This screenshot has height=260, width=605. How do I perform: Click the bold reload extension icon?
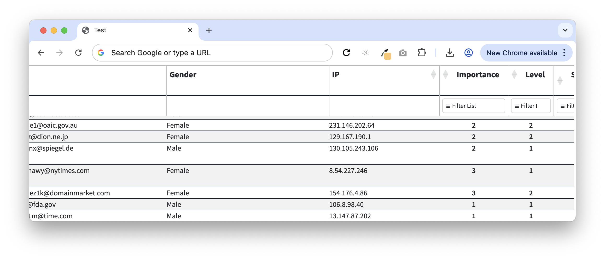click(x=346, y=53)
